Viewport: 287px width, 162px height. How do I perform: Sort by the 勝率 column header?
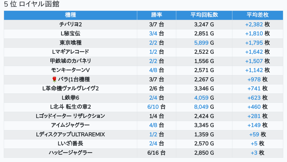click(x=156, y=15)
